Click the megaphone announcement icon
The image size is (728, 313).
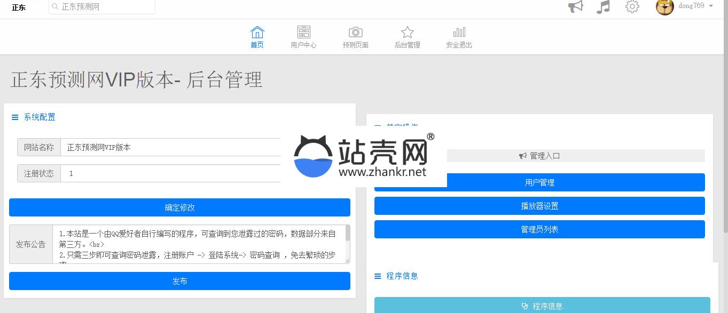pos(575,6)
